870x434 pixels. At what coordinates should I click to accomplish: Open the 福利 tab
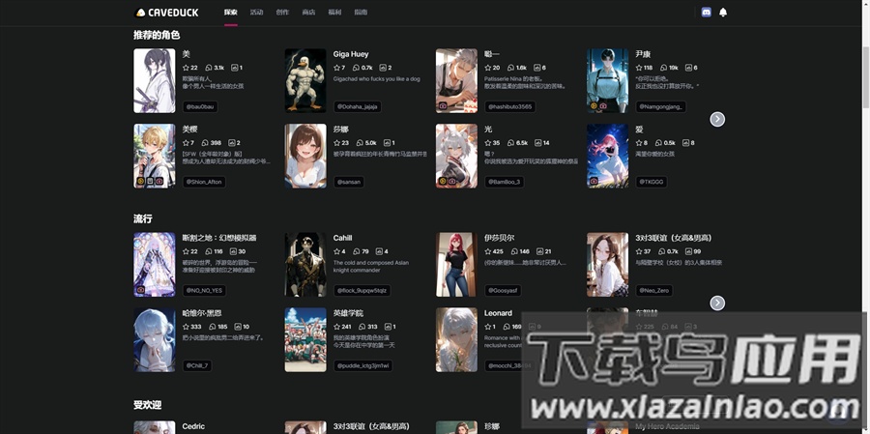click(x=334, y=13)
